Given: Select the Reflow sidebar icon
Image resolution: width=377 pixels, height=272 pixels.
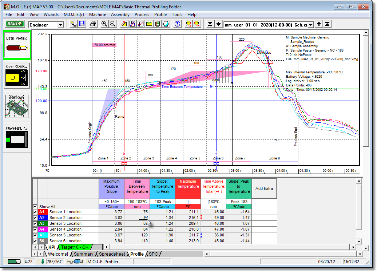Looking at the screenshot, I should click(17, 106).
